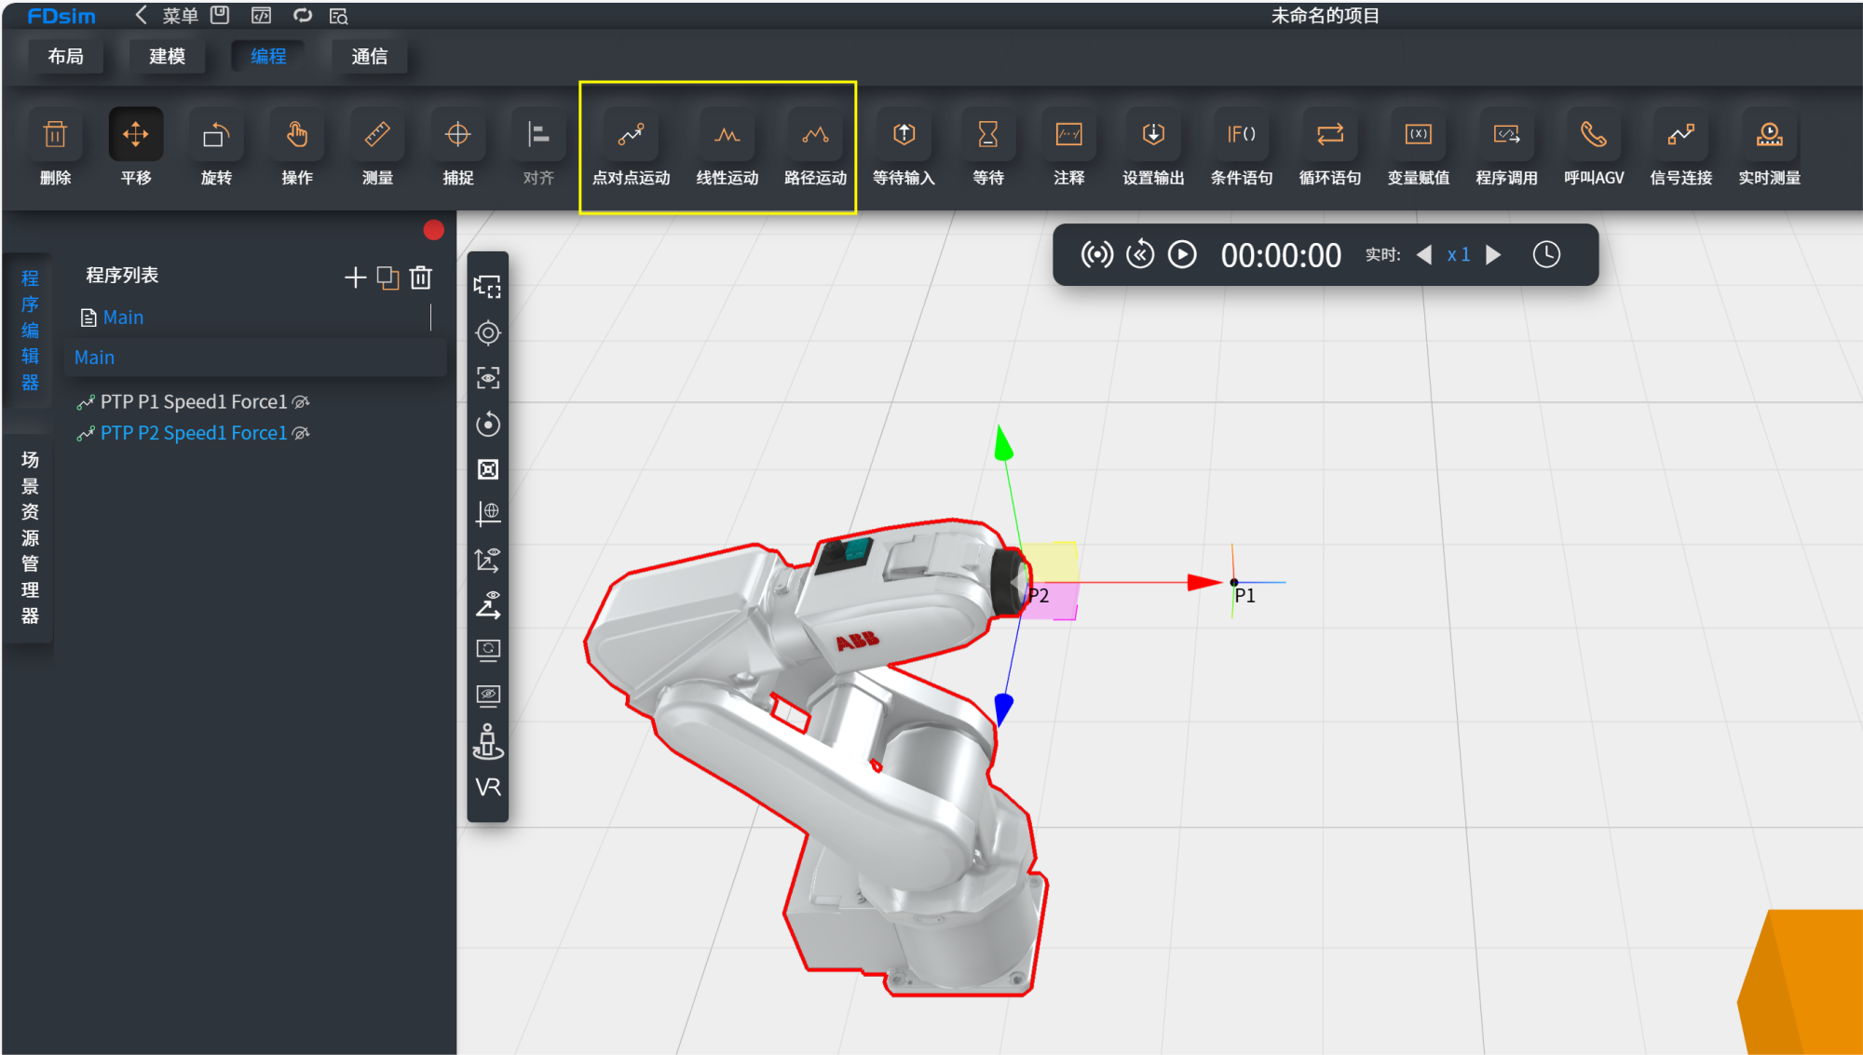Insert a conditional statement (条件语句)
This screenshot has width=1863, height=1055.
tap(1241, 136)
